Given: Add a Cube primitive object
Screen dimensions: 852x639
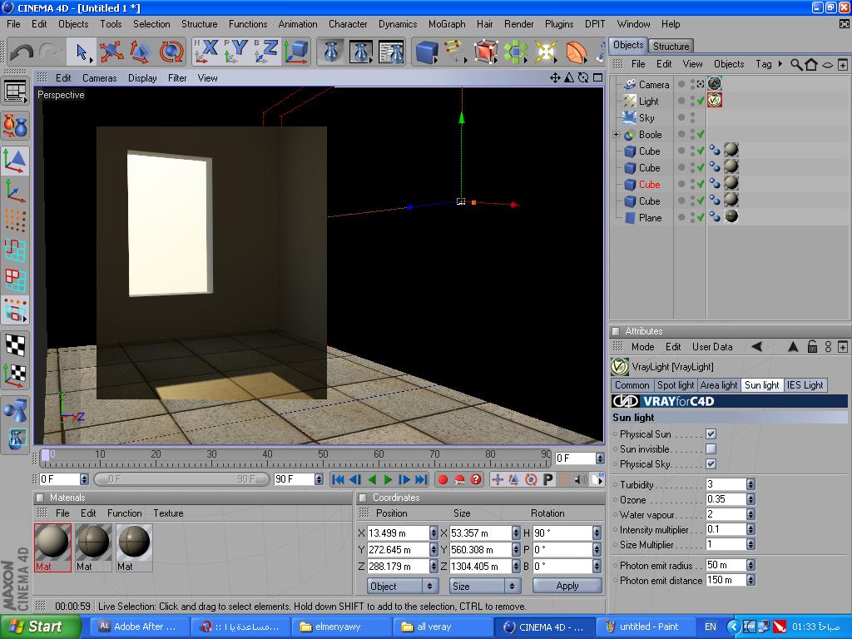Looking at the screenshot, I should [427, 52].
